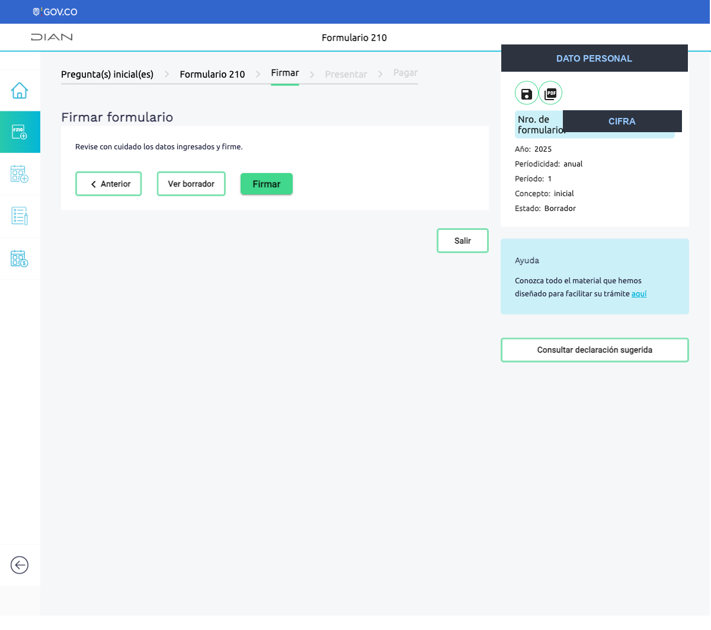Click 'Concepto: inicial' text
The width and height of the screenshot is (711, 630).
click(x=545, y=194)
